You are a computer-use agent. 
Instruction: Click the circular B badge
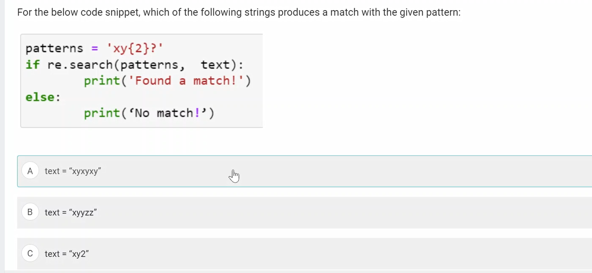click(x=30, y=212)
